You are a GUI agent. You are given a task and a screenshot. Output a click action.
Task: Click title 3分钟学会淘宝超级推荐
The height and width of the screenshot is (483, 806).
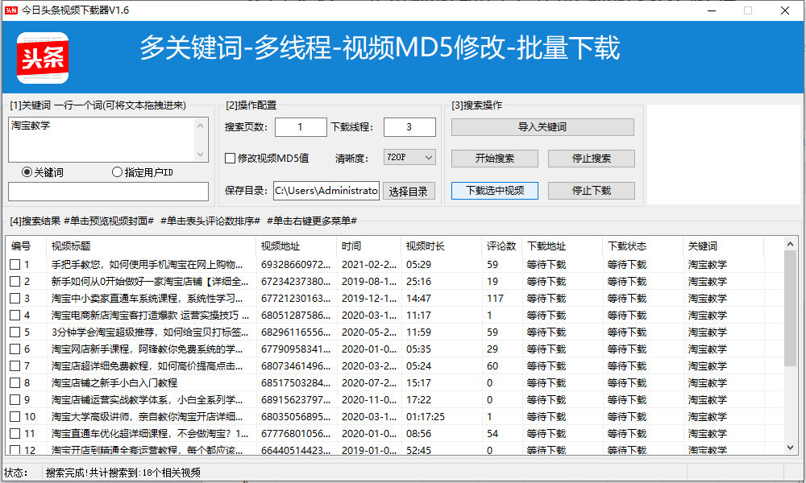[x=150, y=332]
